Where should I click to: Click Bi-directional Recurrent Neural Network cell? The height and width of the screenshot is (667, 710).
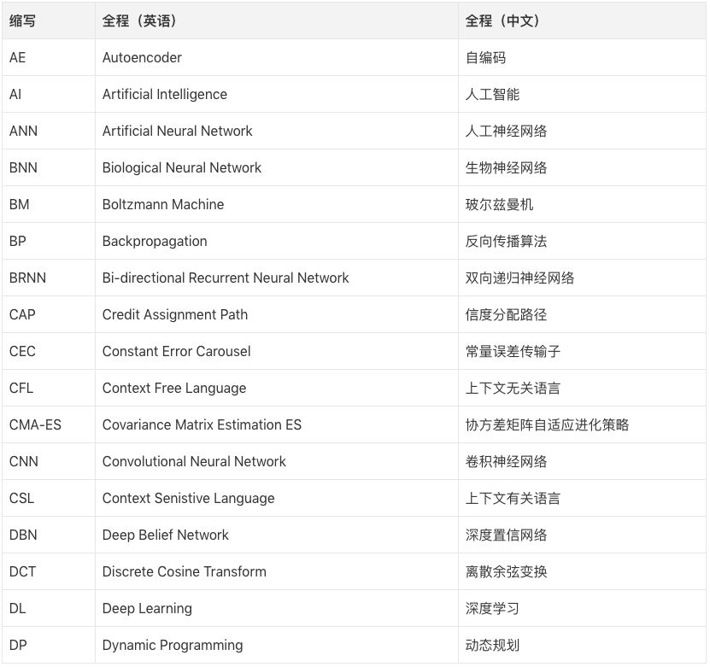coord(277,278)
